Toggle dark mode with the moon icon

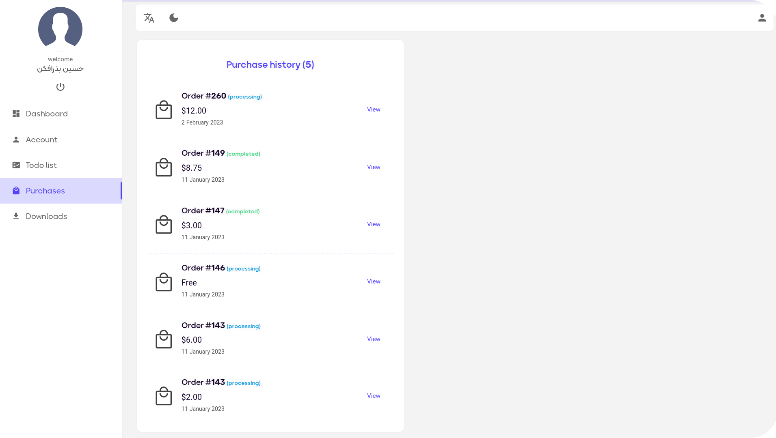click(174, 18)
